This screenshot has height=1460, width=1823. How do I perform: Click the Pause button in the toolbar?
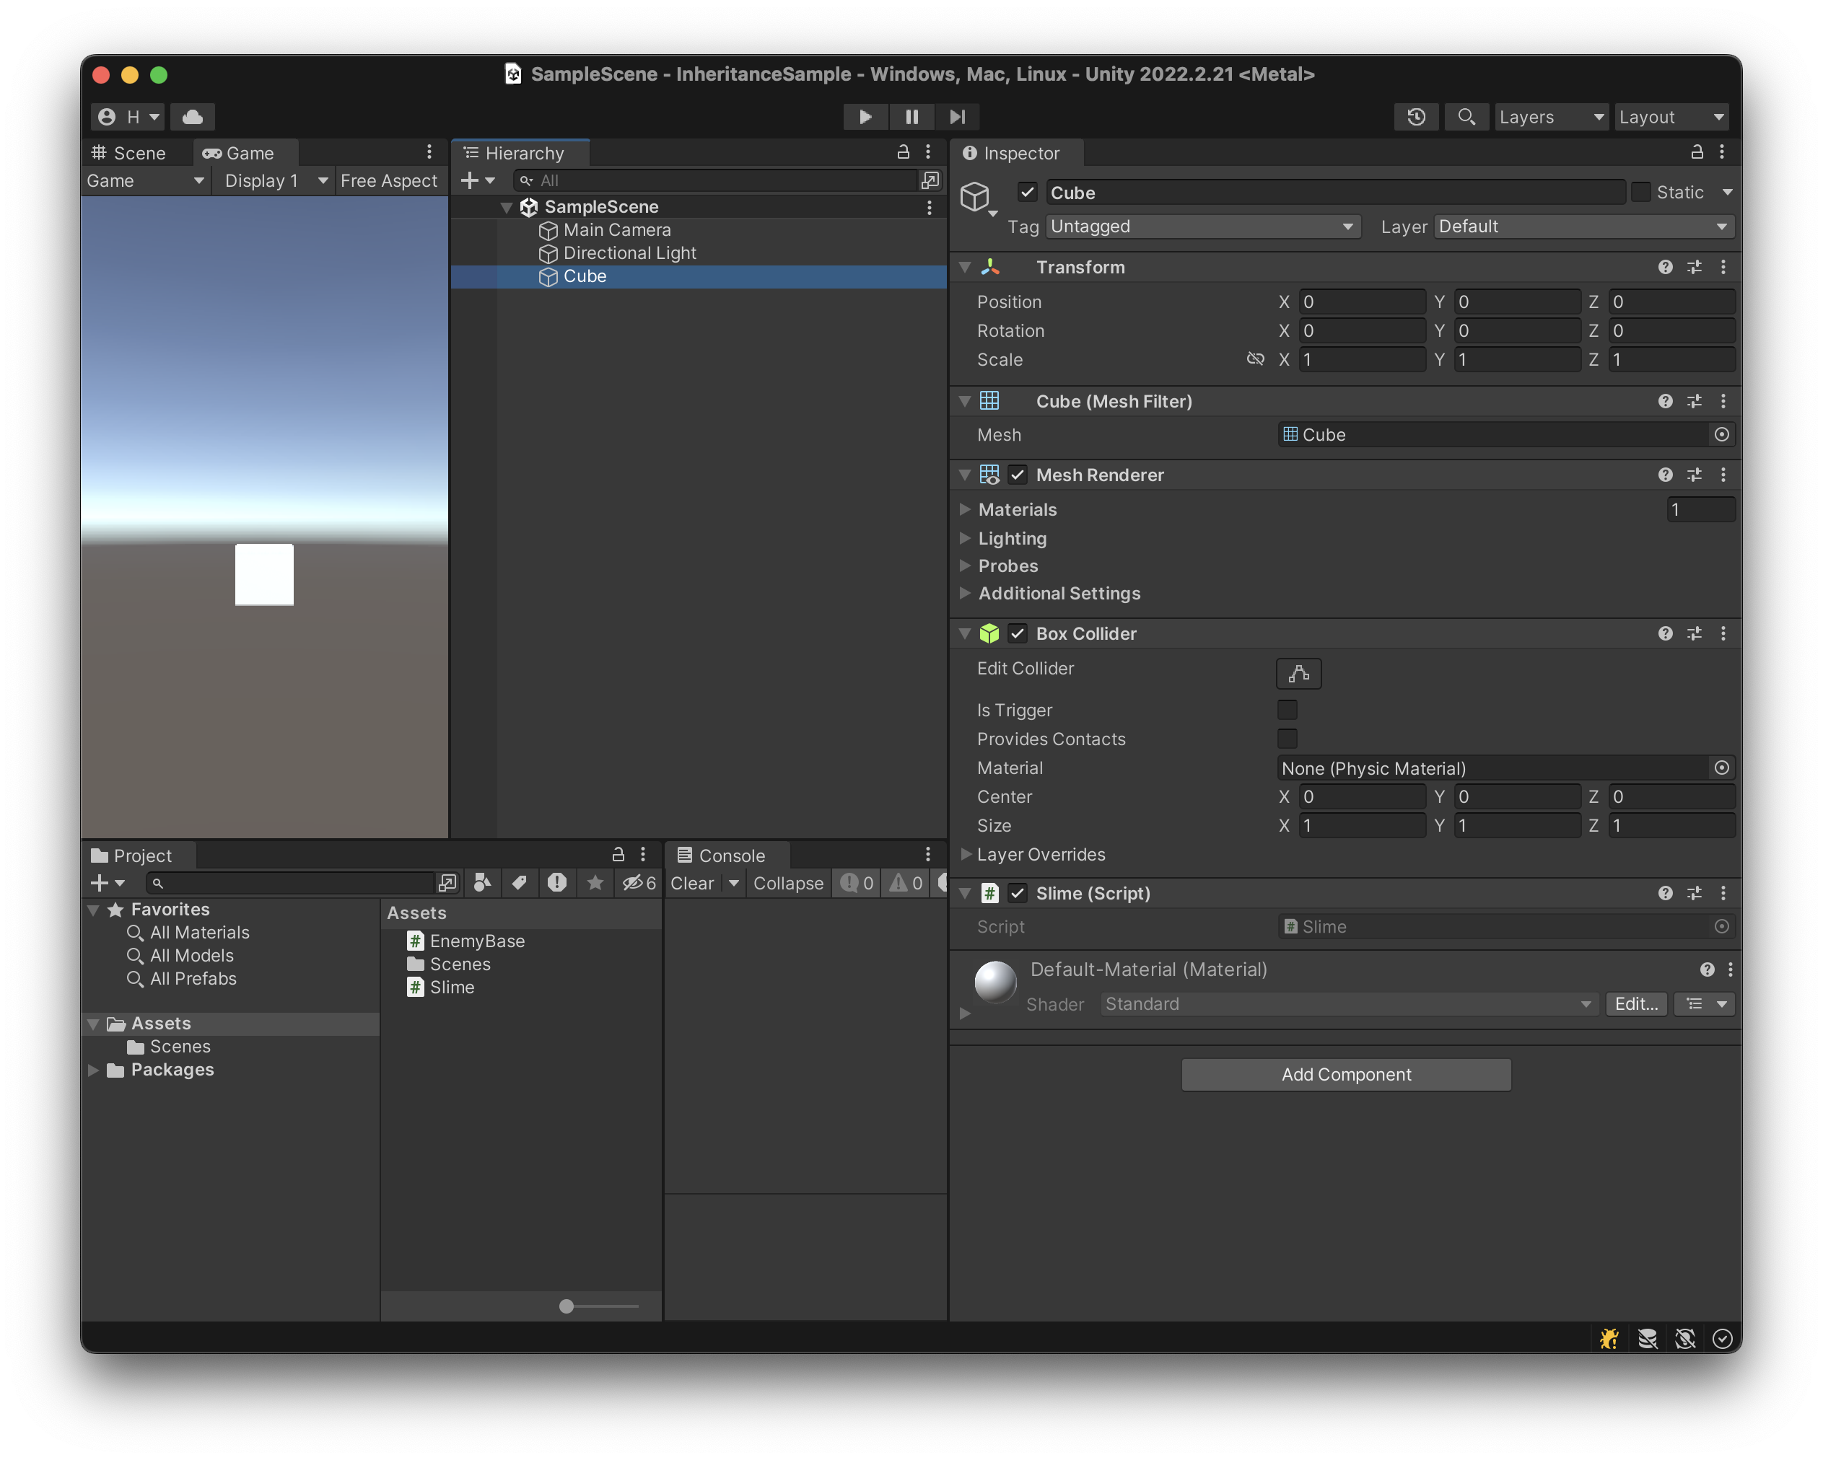[911, 117]
